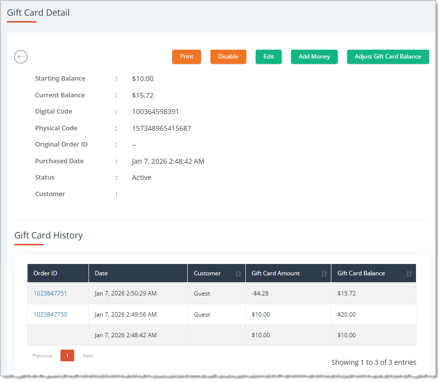Select the physical code 157348965415687
The width and height of the screenshot is (441, 382).
[x=161, y=128]
